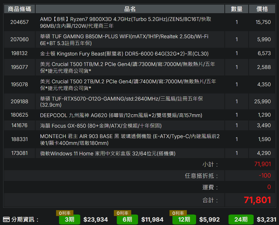Click the 品名 column header
This screenshot has width=279, height=225.
click(130, 9)
